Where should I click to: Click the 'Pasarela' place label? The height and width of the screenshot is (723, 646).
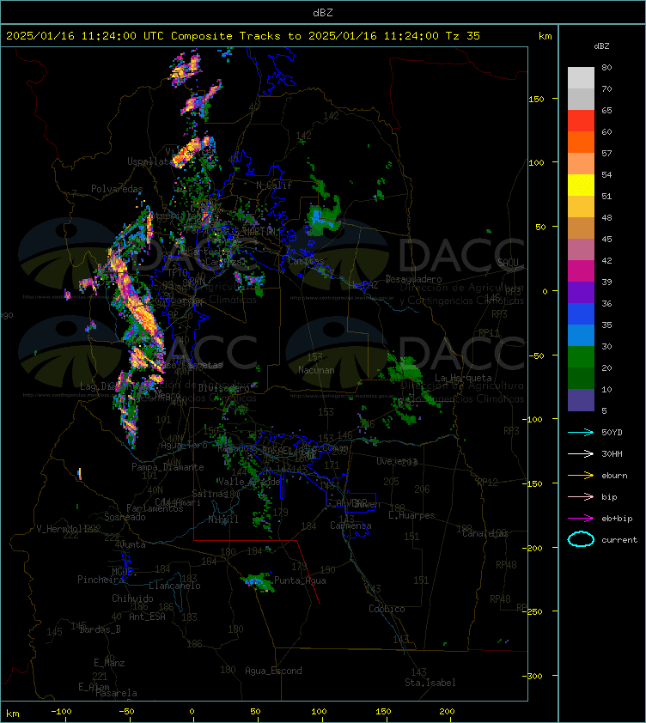tap(116, 693)
